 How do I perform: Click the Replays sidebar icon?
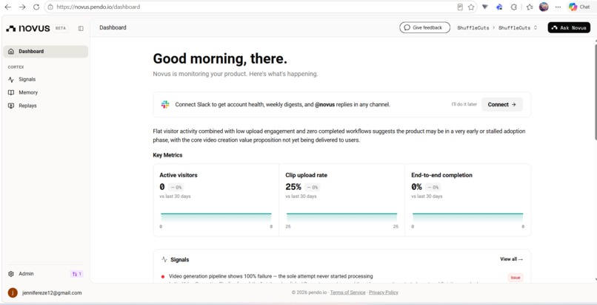coord(11,106)
